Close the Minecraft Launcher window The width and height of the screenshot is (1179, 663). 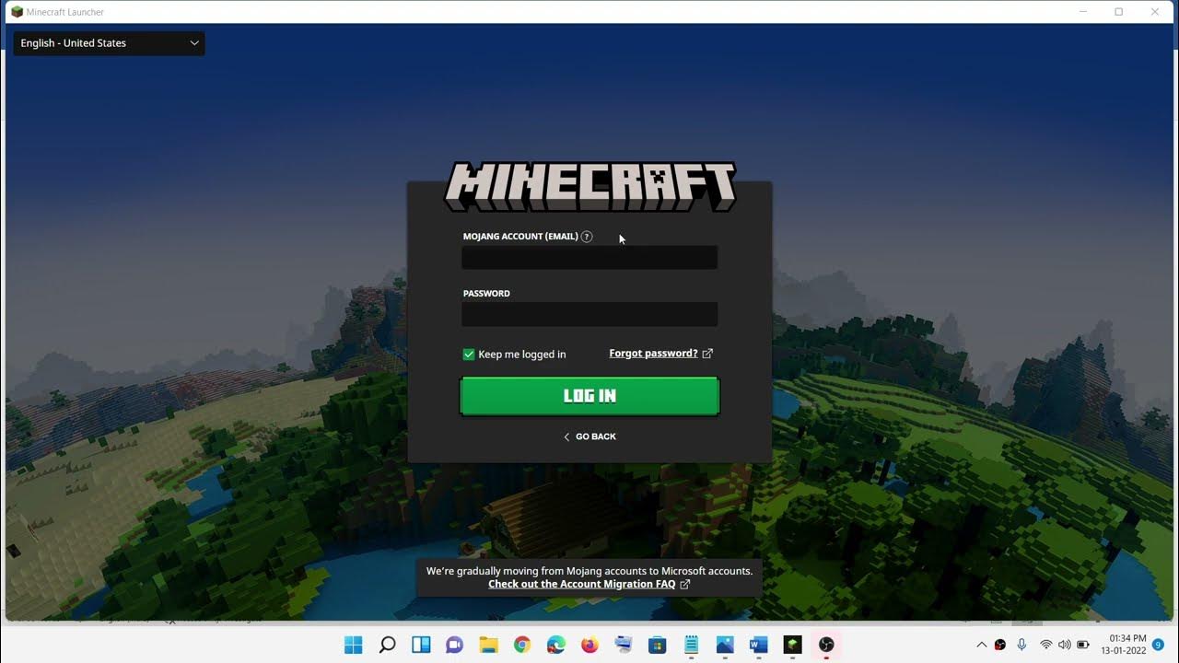1155,12
